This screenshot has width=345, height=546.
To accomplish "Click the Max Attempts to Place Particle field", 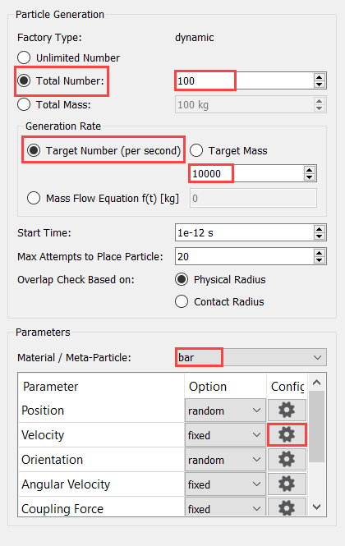I will coord(244,257).
